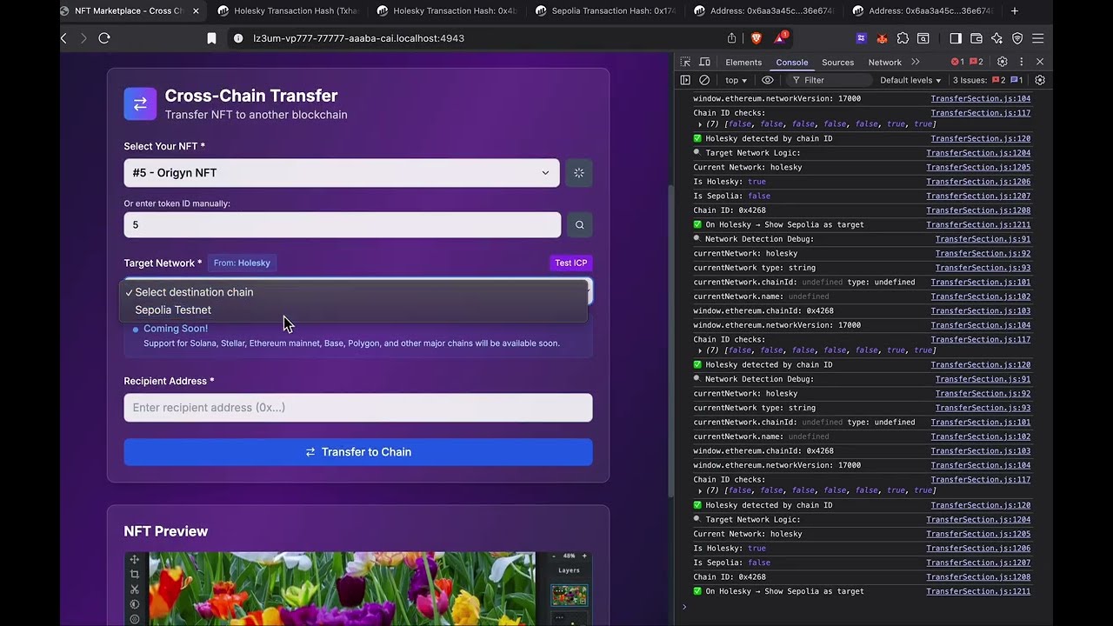This screenshot has width=1113, height=626.
Task: Open the Brave Wallet icon
Action: click(976, 38)
